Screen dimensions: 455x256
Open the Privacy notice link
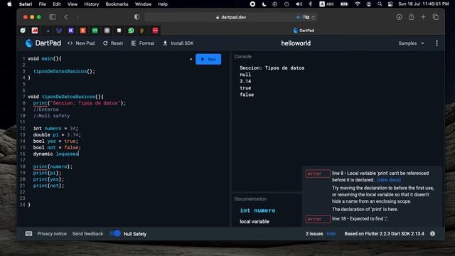(52, 234)
